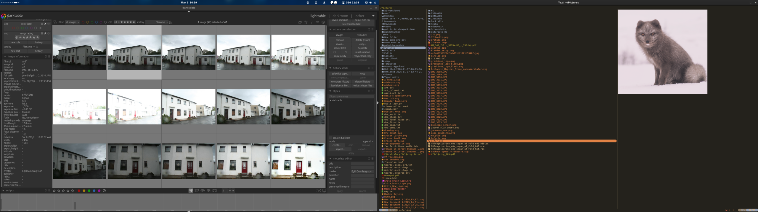Click write sidecar files button
This screenshot has width=758, height=212.
[x=362, y=86]
